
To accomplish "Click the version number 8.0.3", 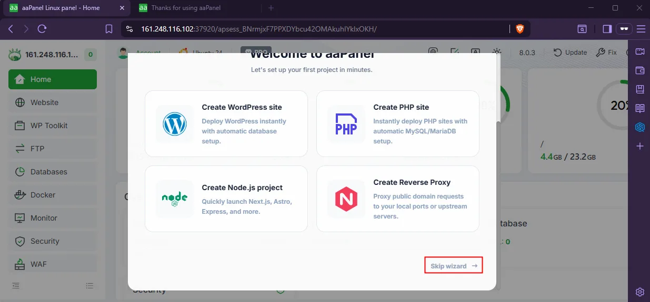I will point(527,53).
